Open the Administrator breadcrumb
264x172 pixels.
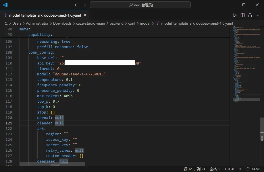coord(37,23)
